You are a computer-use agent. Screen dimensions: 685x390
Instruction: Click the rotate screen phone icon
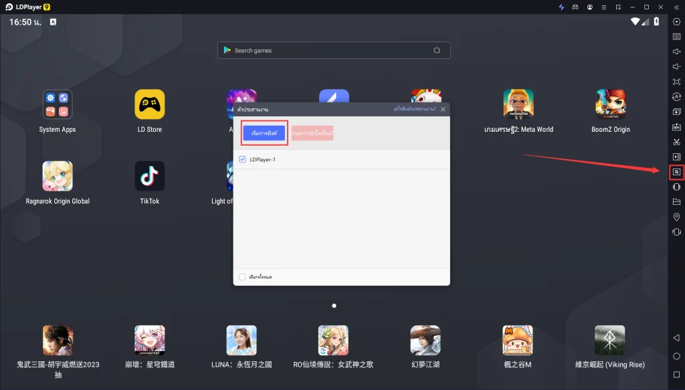pyautogui.click(x=676, y=232)
